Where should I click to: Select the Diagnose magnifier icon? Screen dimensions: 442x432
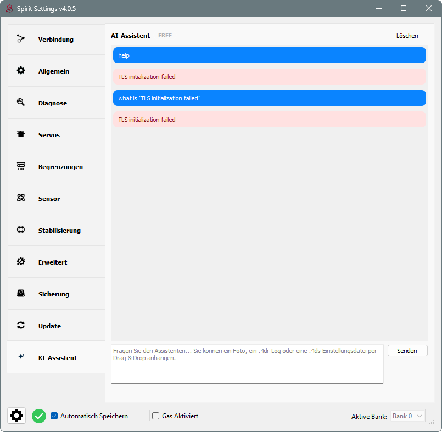(20, 102)
